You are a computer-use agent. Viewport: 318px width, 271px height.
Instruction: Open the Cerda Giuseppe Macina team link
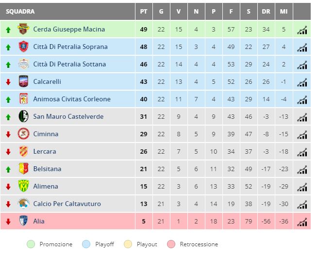tap(69, 30)
